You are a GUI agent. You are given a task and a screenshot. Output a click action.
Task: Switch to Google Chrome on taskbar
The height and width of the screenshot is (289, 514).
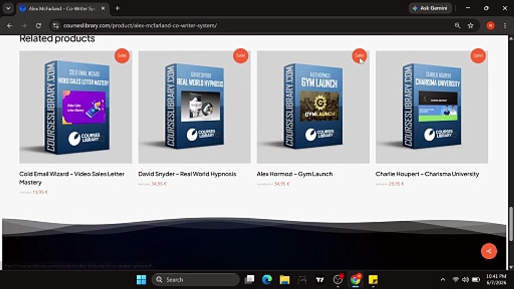[x=355, y=280]
